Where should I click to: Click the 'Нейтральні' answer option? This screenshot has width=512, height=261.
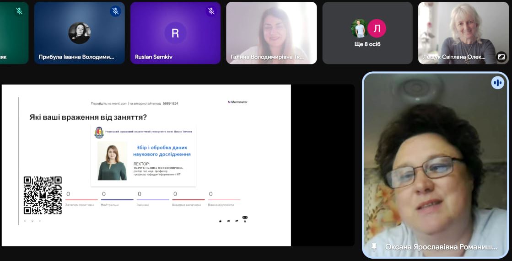point(110,205)
